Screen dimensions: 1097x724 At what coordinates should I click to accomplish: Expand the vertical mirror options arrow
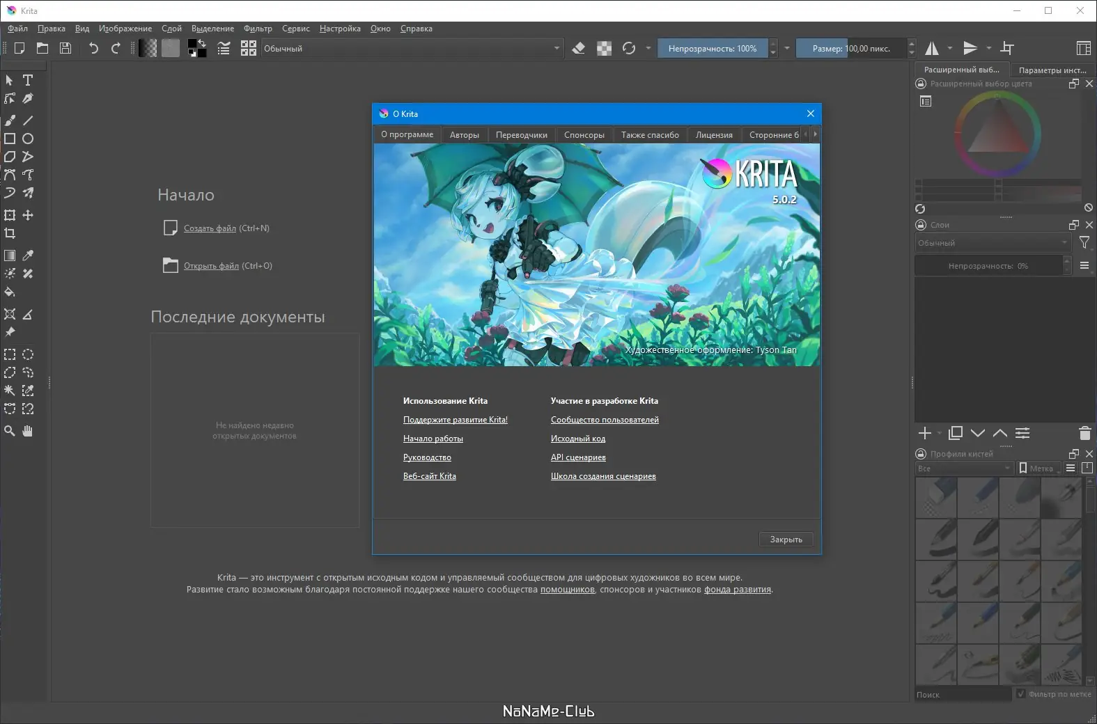pos(988,48)
